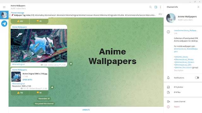The height and width of the screenshot is (113, 202).
Task: Click the info circle icon in Channel Info
Action: (168, 32)
